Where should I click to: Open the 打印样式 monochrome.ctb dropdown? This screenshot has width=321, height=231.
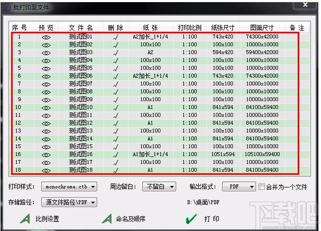[x=69, y=186]
